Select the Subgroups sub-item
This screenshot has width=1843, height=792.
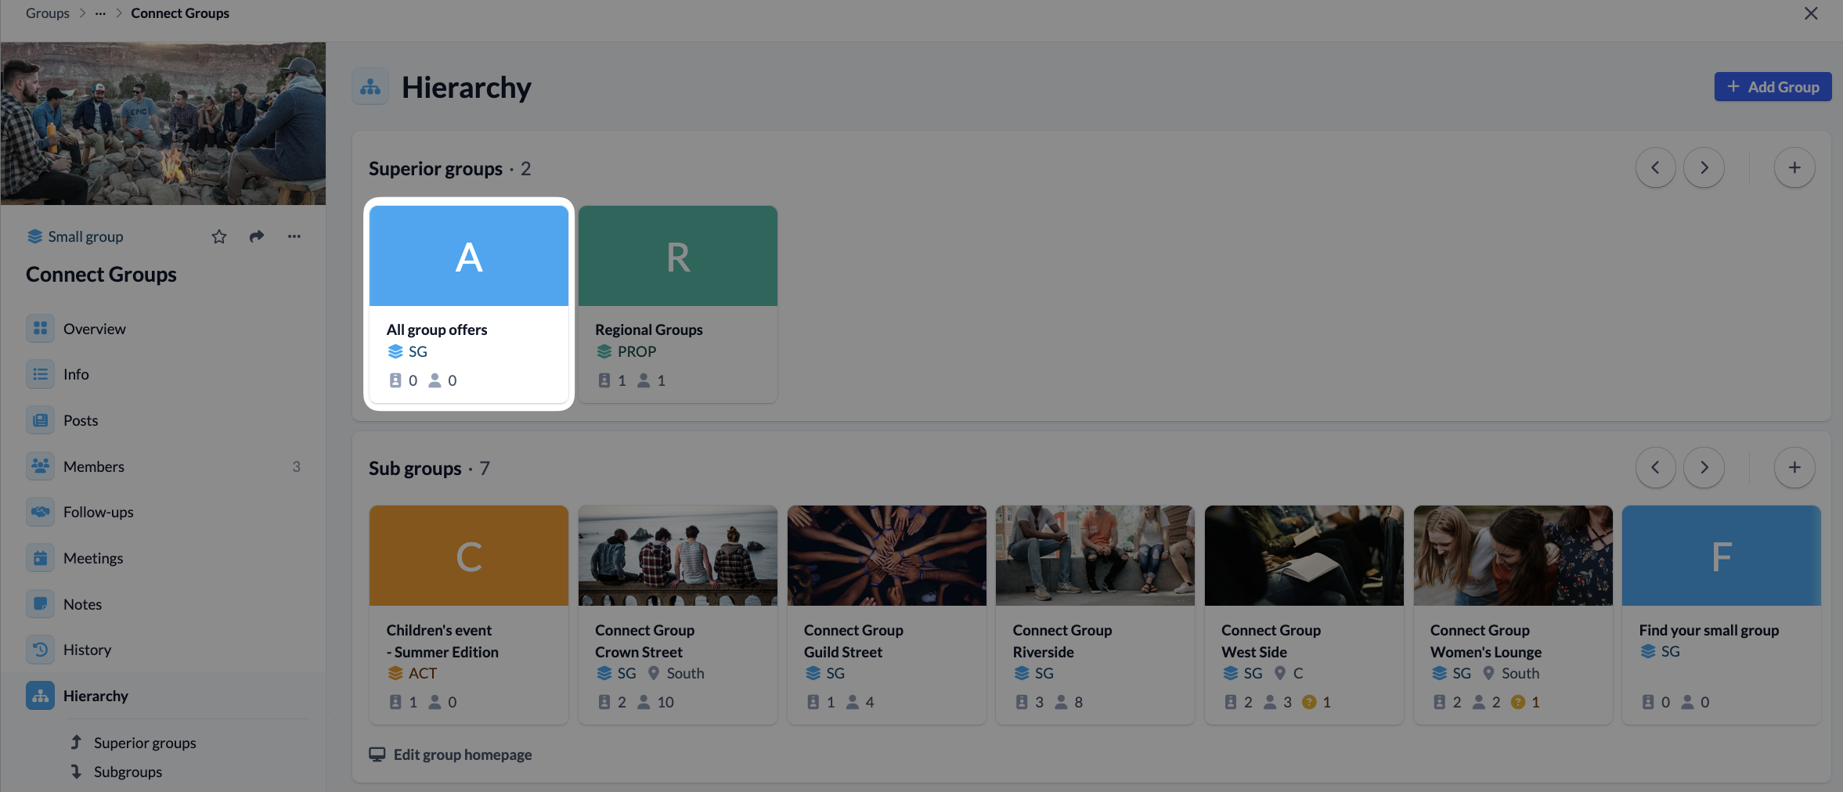(x=128, y=772)
